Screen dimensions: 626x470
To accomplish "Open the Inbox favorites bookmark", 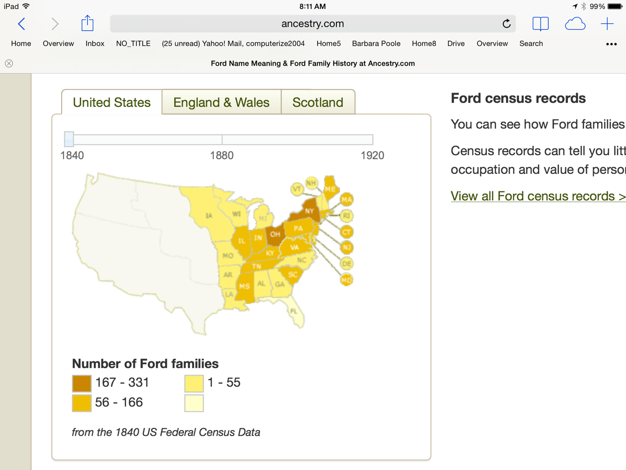I will pyautogui.click(x=95, y=44).
